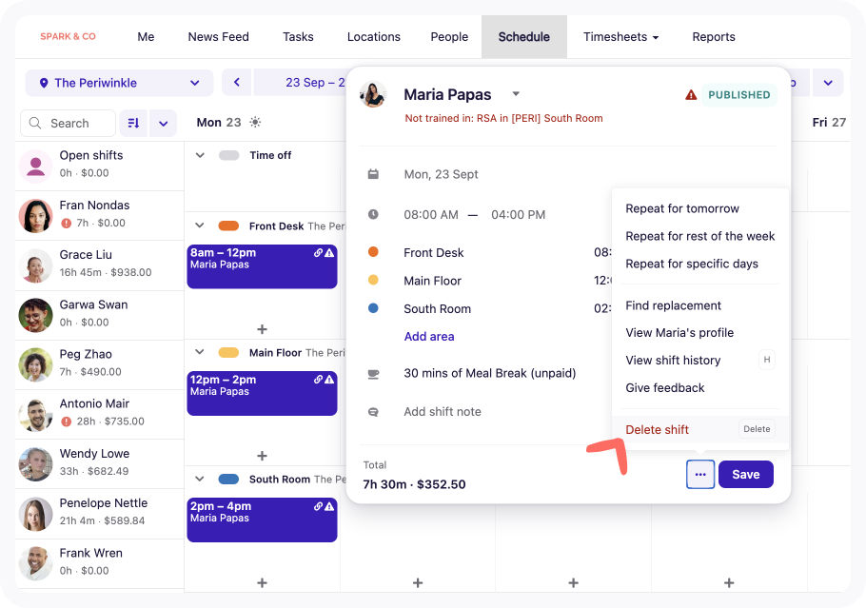Add a shift with plus under Main Floor

[x=263, y=456]
